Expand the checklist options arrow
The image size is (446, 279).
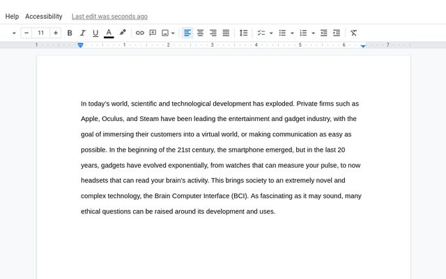[x=271, y=33]
